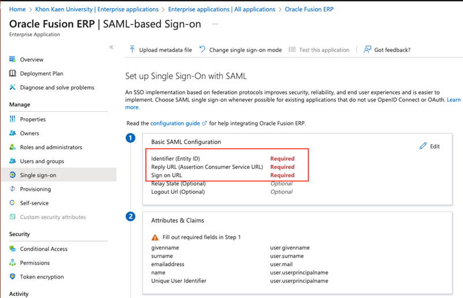Click the Learn more link

454,100
